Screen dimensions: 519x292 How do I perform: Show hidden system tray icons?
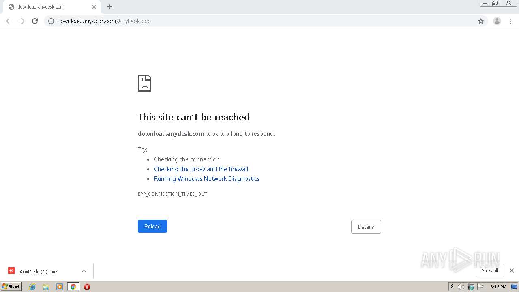pyautogui.click(x=453, y=287)
